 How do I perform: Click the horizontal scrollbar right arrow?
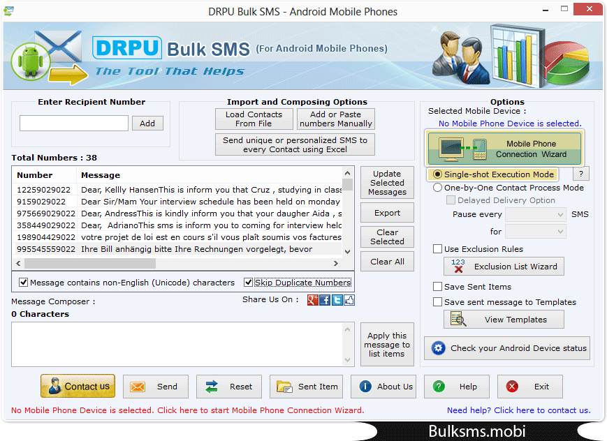[x=335, y=264]
